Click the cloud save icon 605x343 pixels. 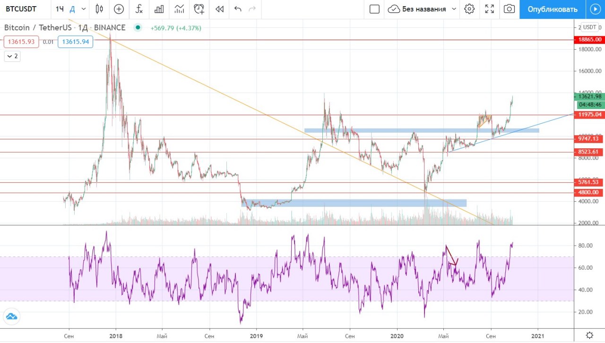tap(394, 9)
